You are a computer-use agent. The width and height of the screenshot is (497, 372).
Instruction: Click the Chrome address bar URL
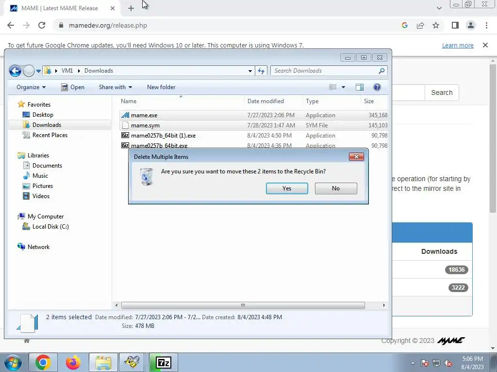(x=108, y=25)
